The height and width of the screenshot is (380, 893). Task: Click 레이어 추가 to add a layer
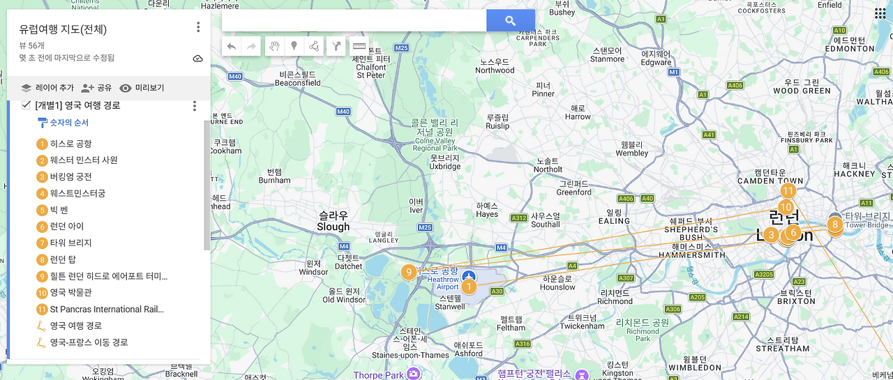coord(47,88)
